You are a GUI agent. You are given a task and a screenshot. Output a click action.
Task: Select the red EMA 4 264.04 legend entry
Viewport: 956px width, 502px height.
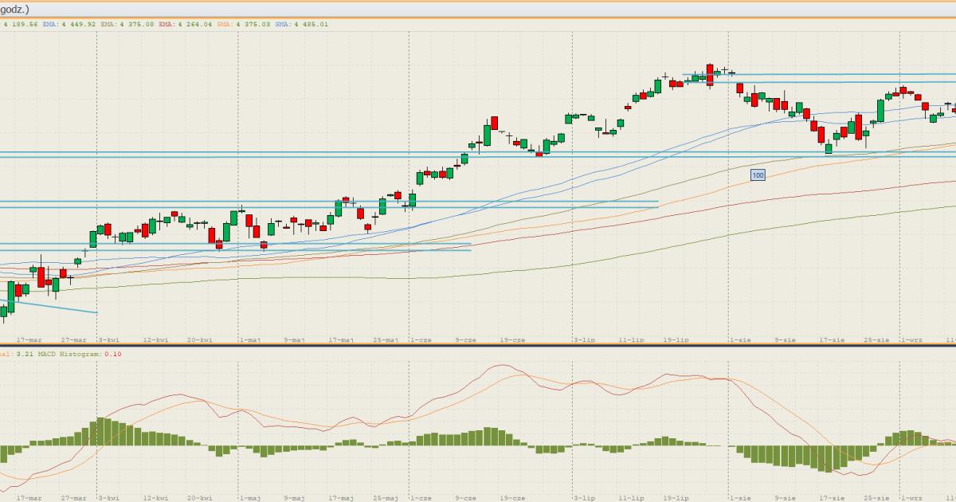point(185,24)
